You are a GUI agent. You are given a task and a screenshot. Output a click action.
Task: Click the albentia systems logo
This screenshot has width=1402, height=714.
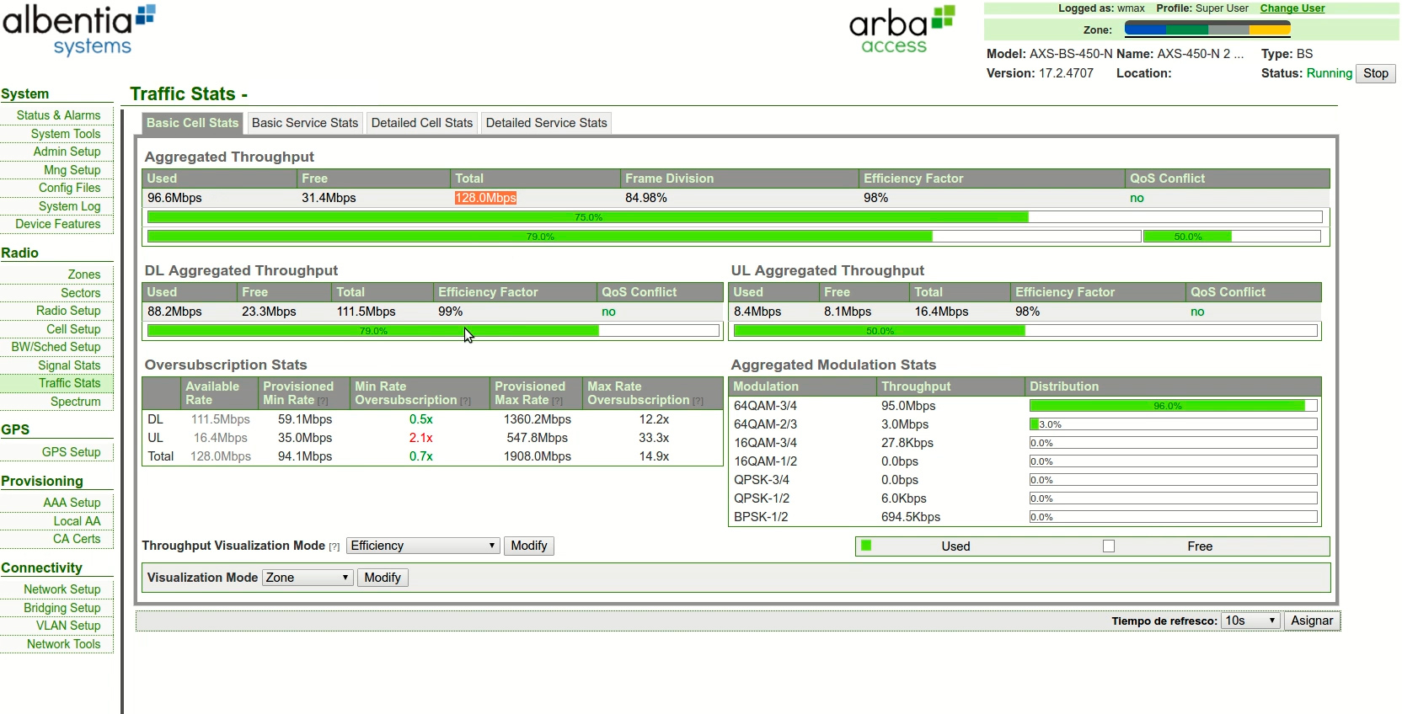[78, 30]
